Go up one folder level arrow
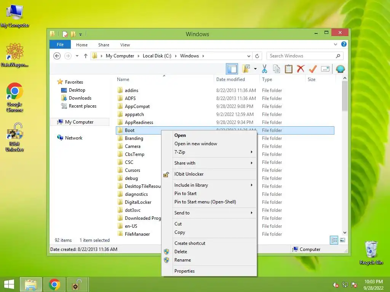The height and width of the screenshot is (292, 390). [x=86, y=56]
